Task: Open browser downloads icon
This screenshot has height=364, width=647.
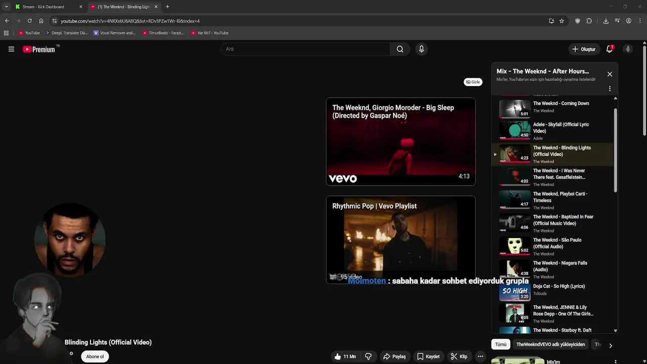Action: [606, 21]
